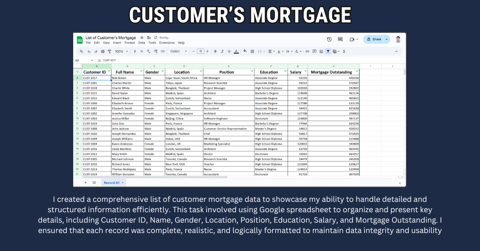480x251 pixels.
Task: Select cell containing Bob Brown
Action: click(127, 78)
